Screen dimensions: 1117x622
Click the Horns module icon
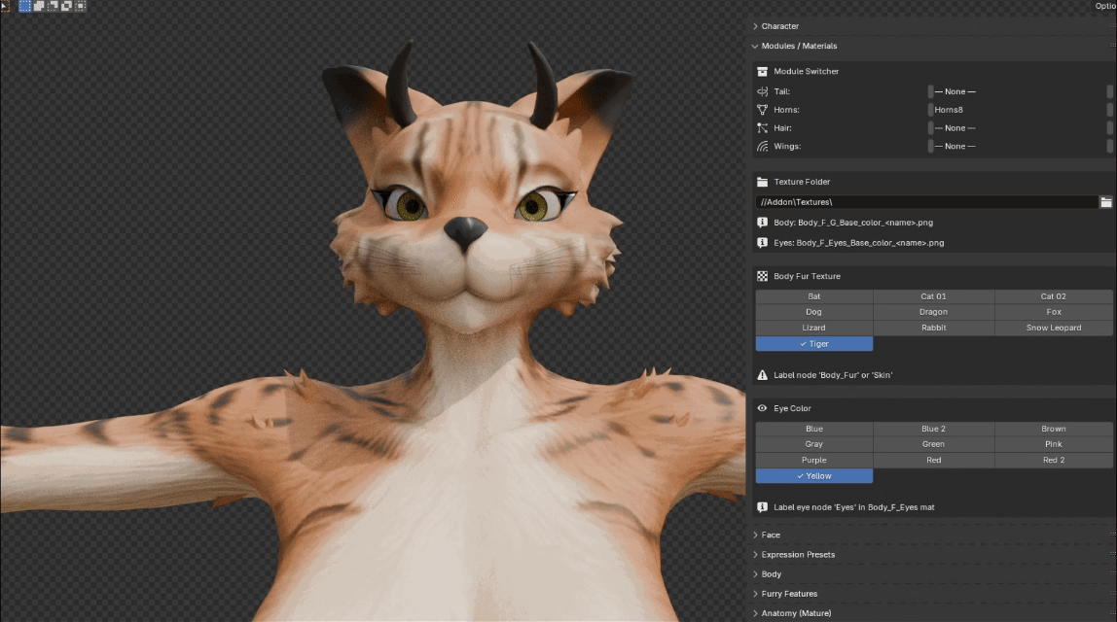coord(762,110)
